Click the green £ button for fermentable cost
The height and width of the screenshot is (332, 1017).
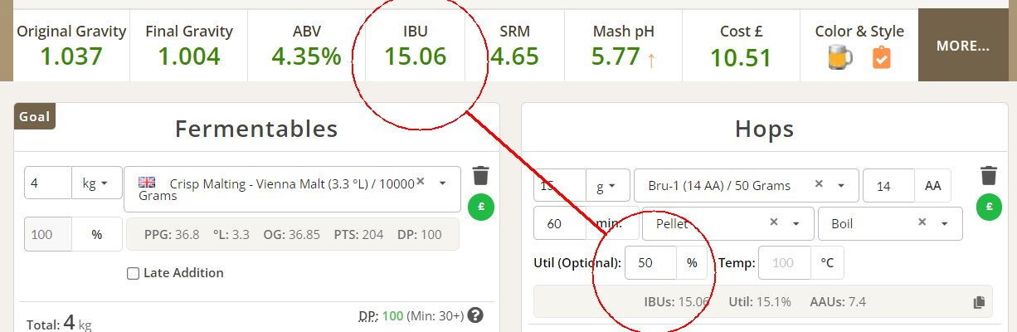[481, 207]
